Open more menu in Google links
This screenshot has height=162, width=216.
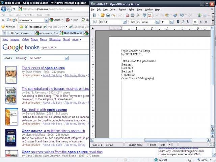click(77, 39)
